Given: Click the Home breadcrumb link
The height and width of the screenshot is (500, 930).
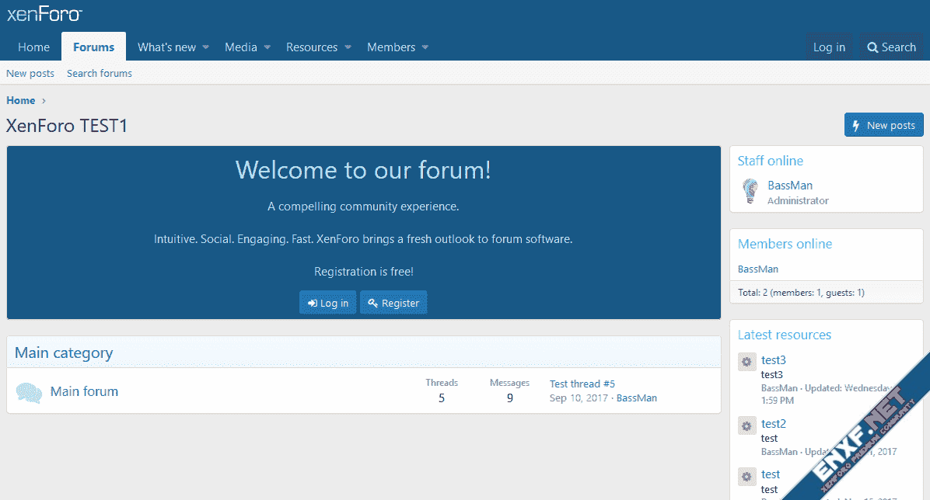Looking at the screenshot, I should (x=21, y=100).
